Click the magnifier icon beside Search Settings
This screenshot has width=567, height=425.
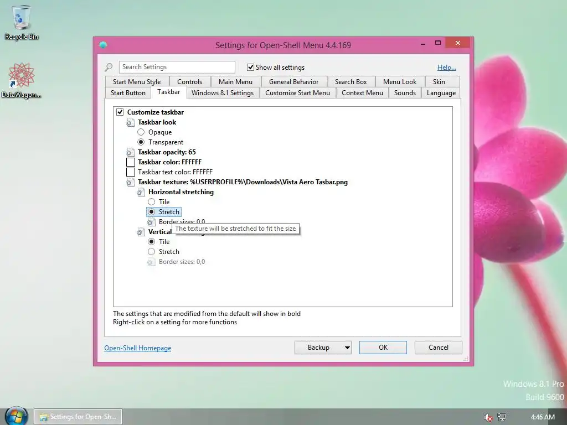coord(109,67)
